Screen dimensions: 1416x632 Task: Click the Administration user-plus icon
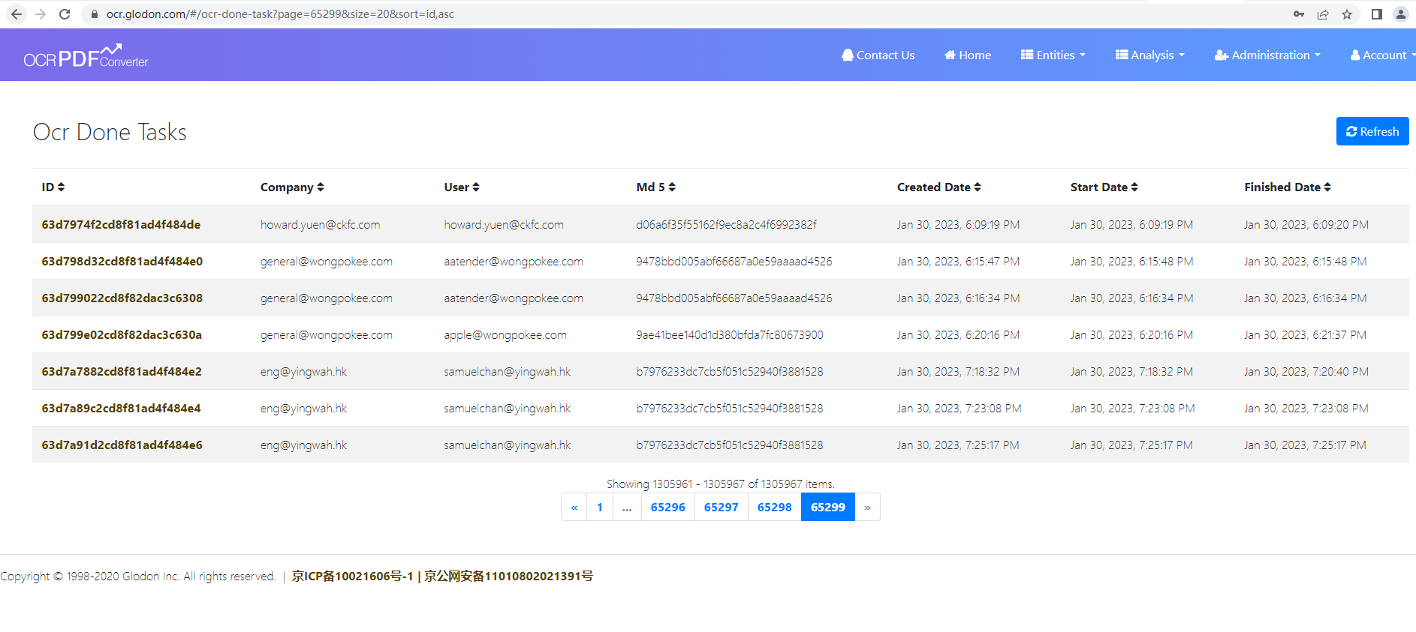tap(1222, 55)
